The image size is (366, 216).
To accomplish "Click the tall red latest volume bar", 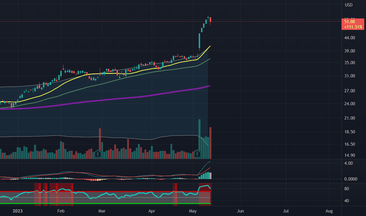I will point(210,143).
